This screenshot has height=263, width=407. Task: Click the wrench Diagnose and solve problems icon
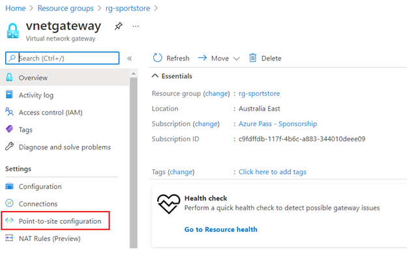tap(9, 147)
